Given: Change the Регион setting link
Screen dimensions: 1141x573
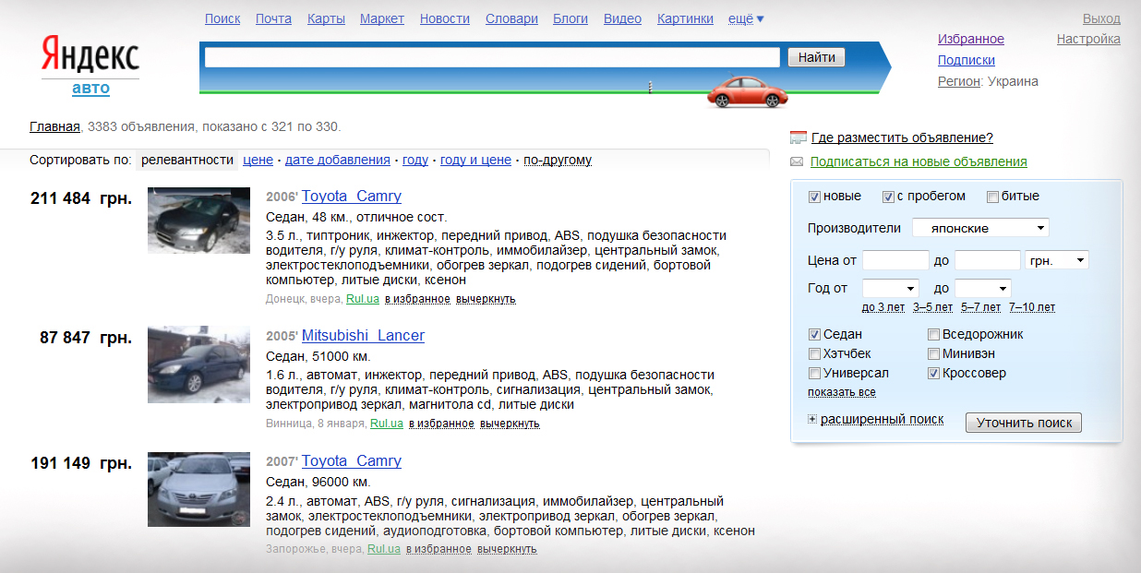Looking at the screenshot, I should (959, 81).
